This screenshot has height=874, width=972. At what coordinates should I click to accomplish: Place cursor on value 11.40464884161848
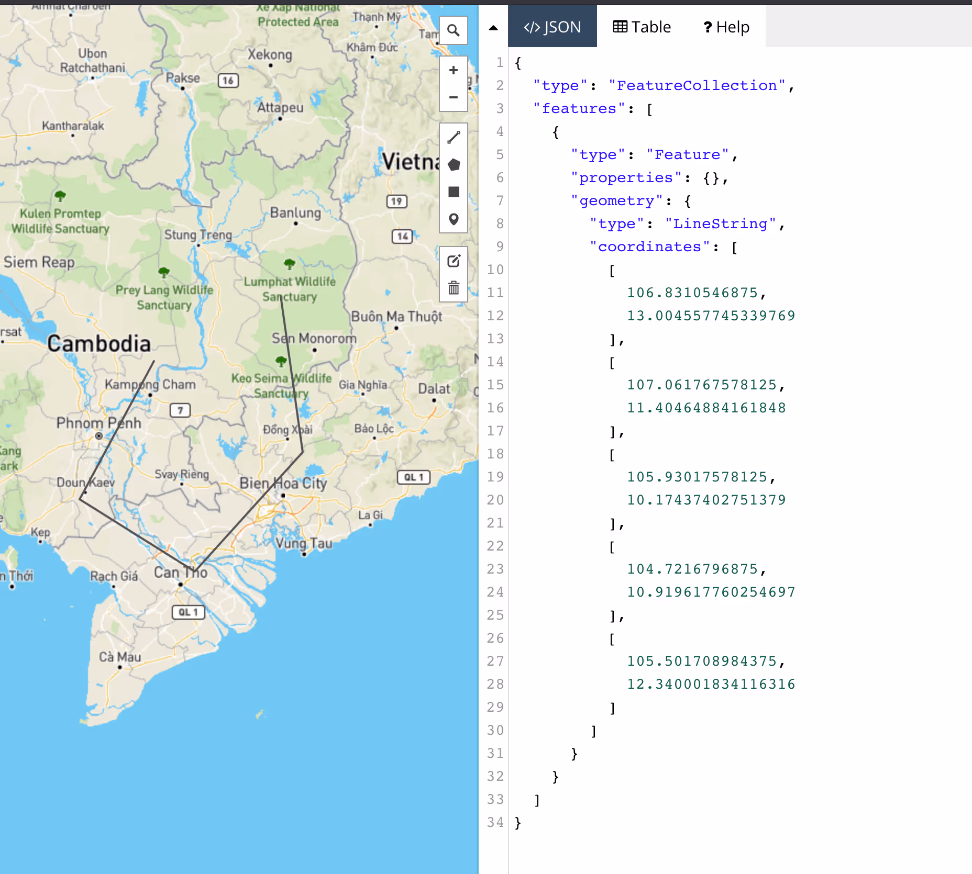pyautogui.click(x=706, y=408)
